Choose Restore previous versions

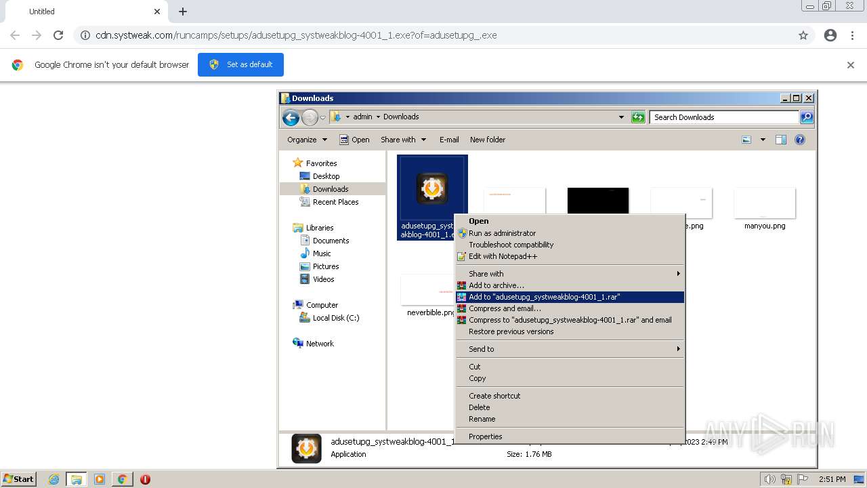pos(569,331)
